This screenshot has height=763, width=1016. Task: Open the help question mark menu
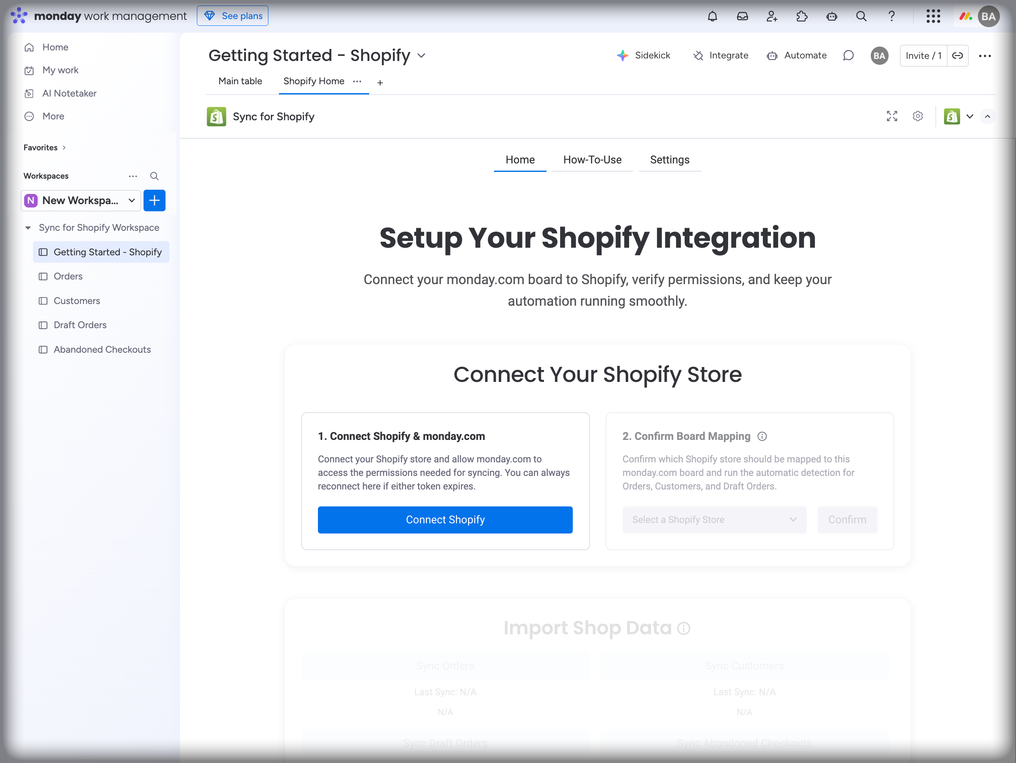[x=891, y=16]
